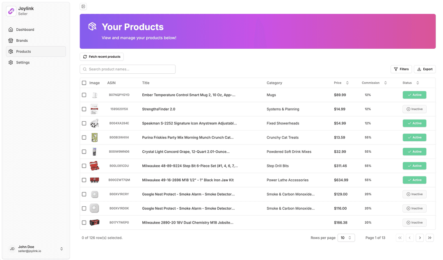Collapse the sidebar with the panel icon
Image resolution: width=443 pixels, height=260 pixels.
(83, 7)
